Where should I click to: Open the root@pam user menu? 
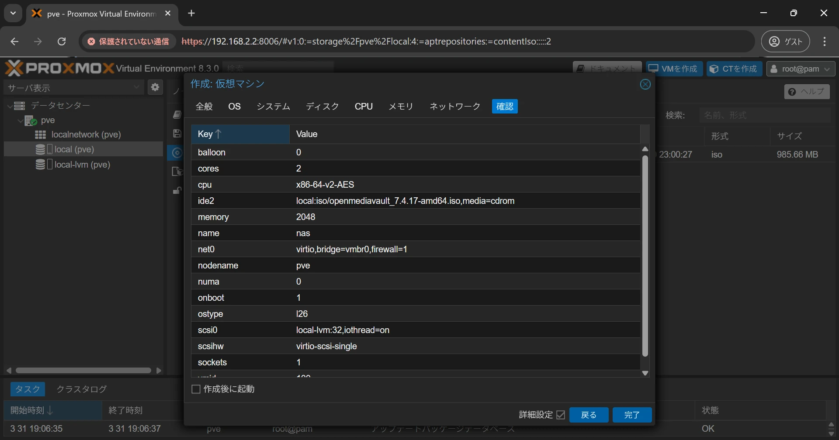[x=801, y=69]
